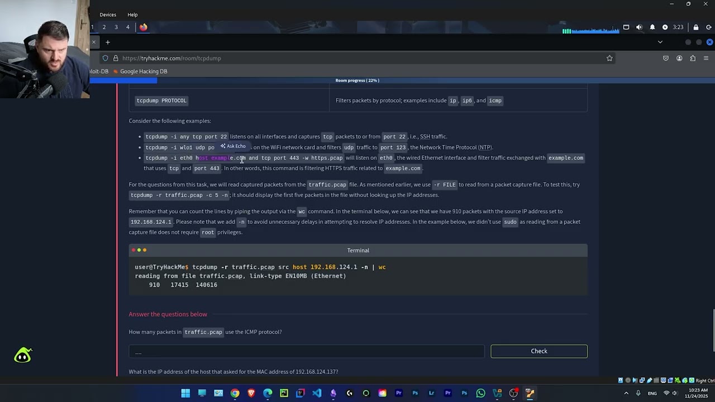Open WhatsApp from the taskbar

[480, 393]
